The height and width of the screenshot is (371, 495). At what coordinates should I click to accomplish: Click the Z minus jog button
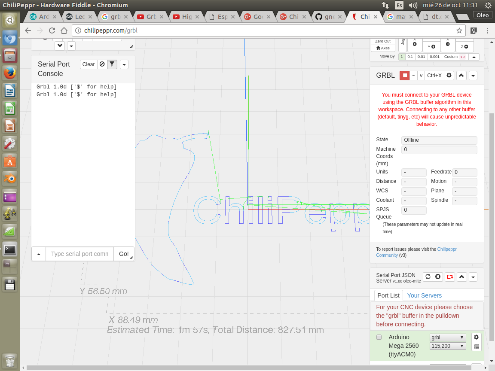click(x=464, y=47)
